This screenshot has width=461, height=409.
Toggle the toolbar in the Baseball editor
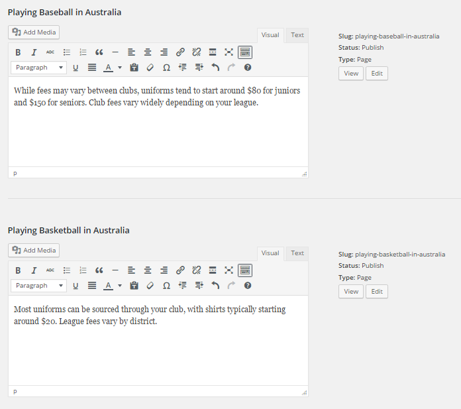pos(245,52)
